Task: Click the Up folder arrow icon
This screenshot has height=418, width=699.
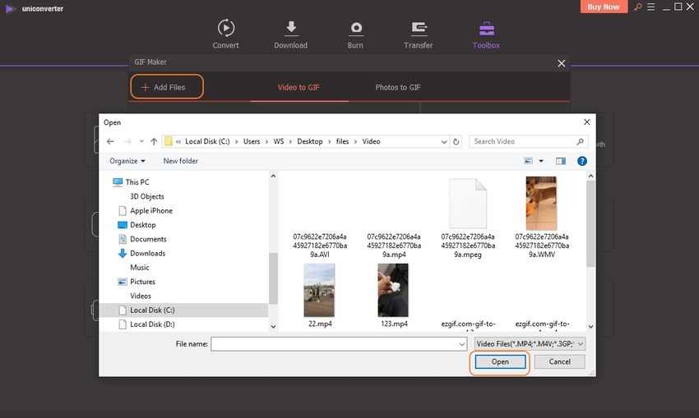Action: point(154,141)
